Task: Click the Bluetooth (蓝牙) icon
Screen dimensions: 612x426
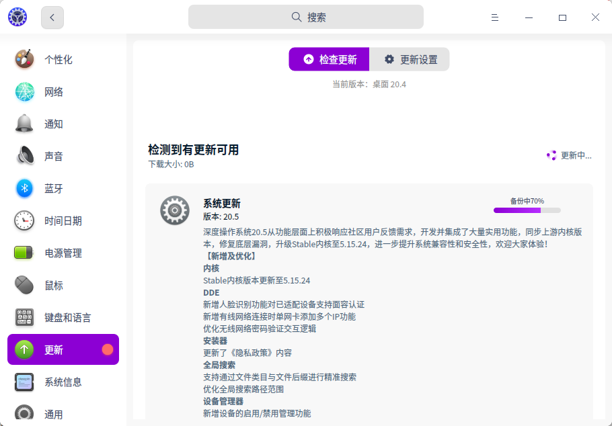Action: [25, 189]
